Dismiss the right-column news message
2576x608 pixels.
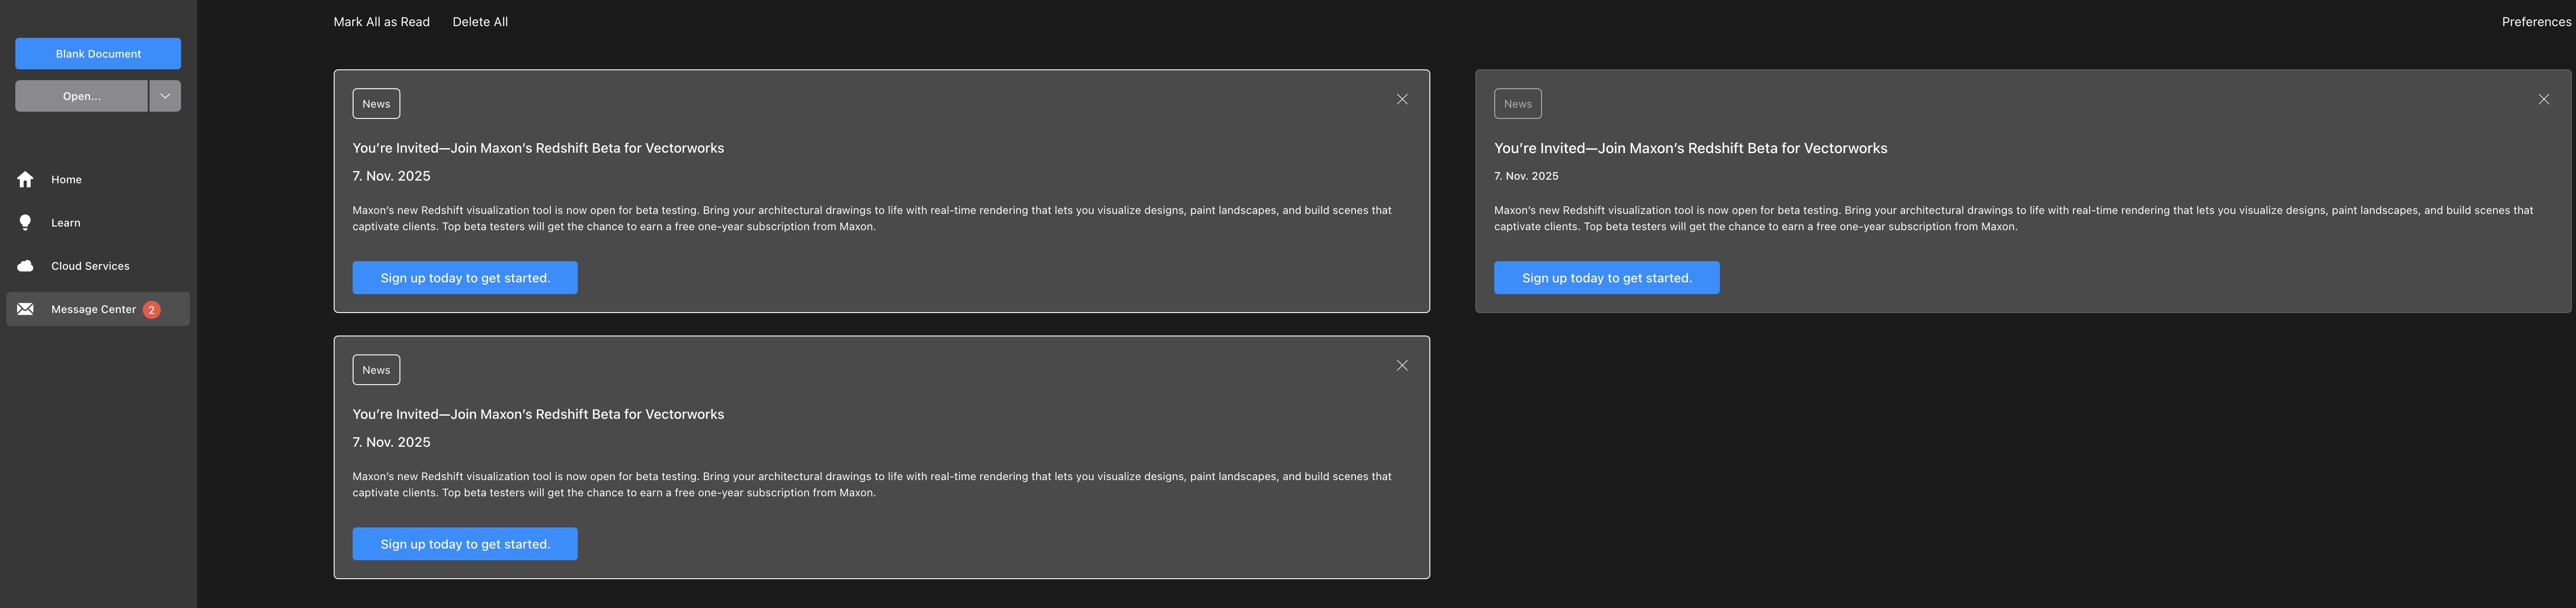2543,99
